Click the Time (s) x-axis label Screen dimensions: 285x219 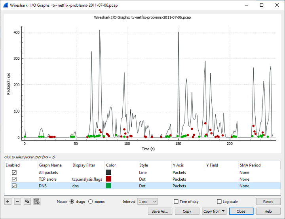point(148,149)
